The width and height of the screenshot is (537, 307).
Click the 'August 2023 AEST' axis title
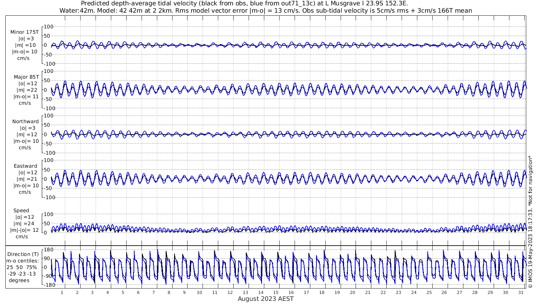pos(265,299)
